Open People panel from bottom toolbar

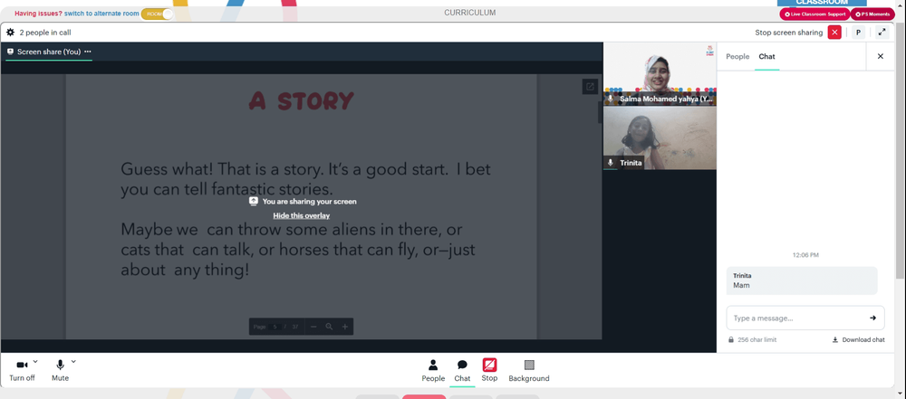[x=433, y=370]
